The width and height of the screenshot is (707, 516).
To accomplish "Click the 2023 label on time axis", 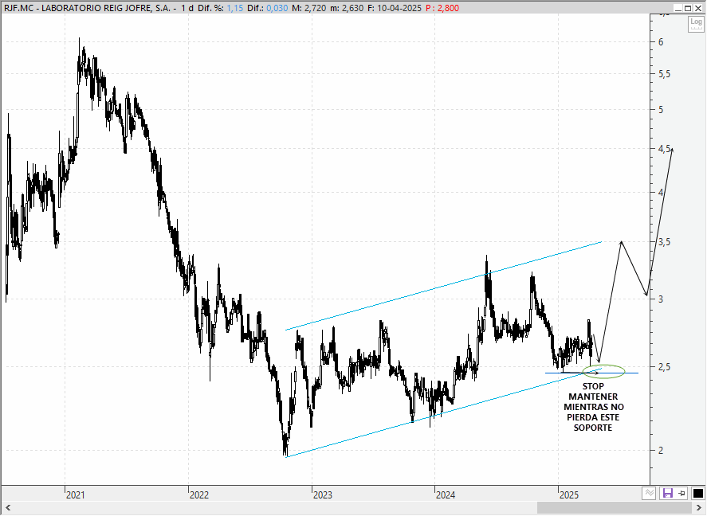I will tap(322, 495).
